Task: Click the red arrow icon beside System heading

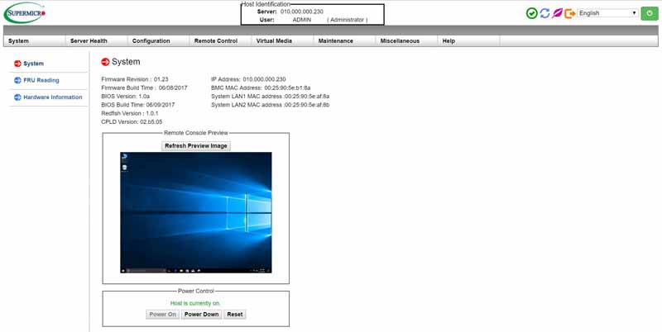Action: (x=105, y=62)
